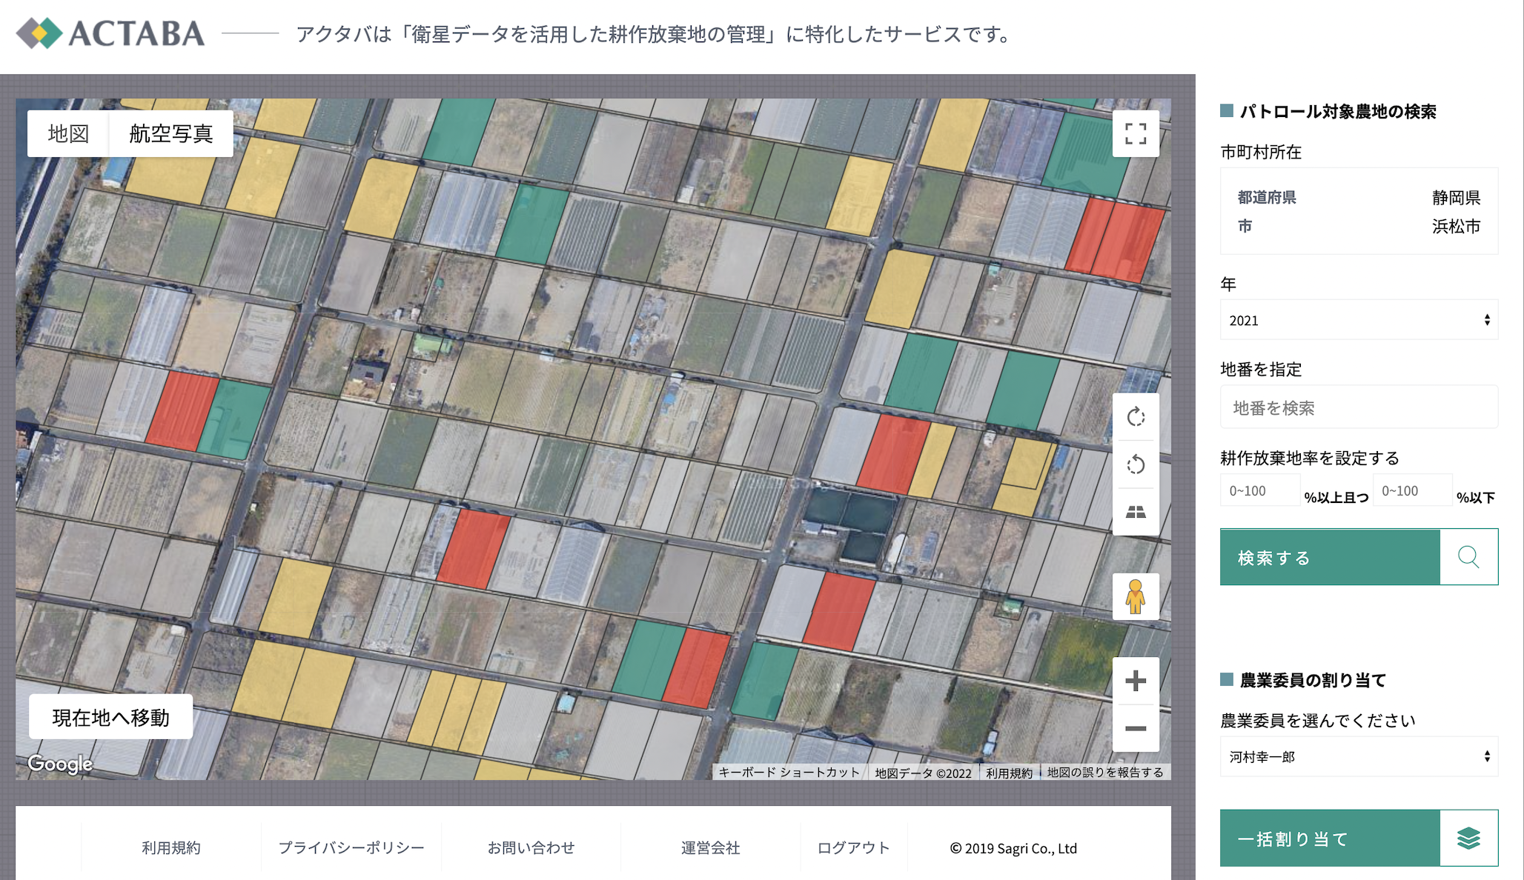This screenshot has height=880, width=1524.
Task: Toggle fullscreen map view
Action: [1136, 134]
